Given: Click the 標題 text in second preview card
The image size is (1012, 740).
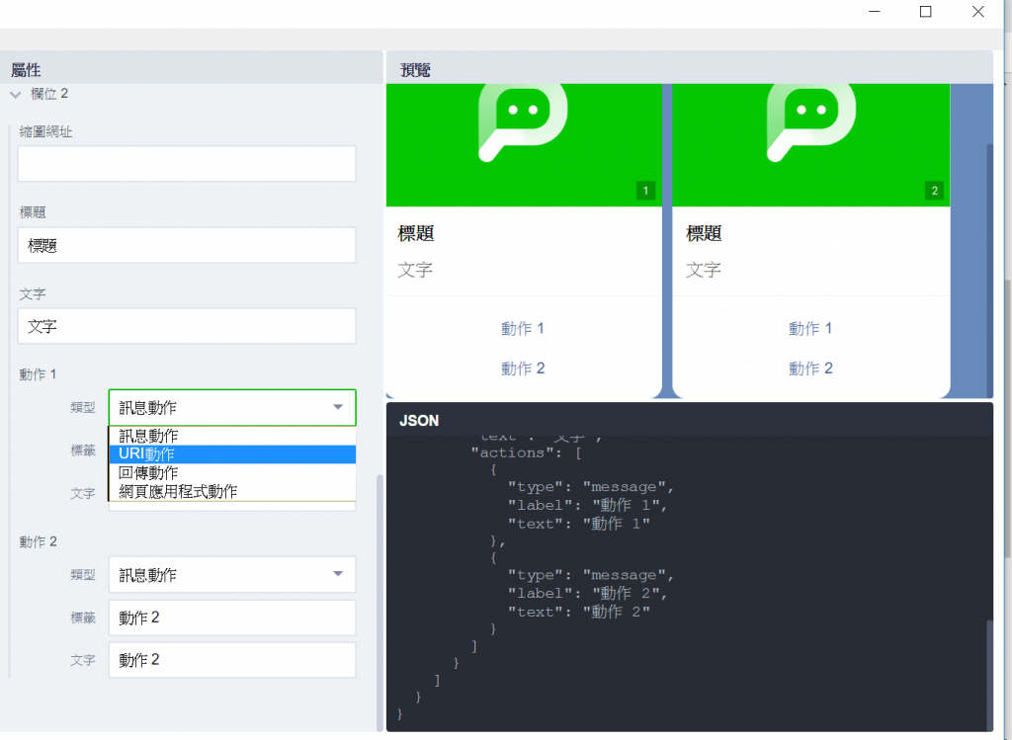Looking at the screenshot, I should coord(704,233).
